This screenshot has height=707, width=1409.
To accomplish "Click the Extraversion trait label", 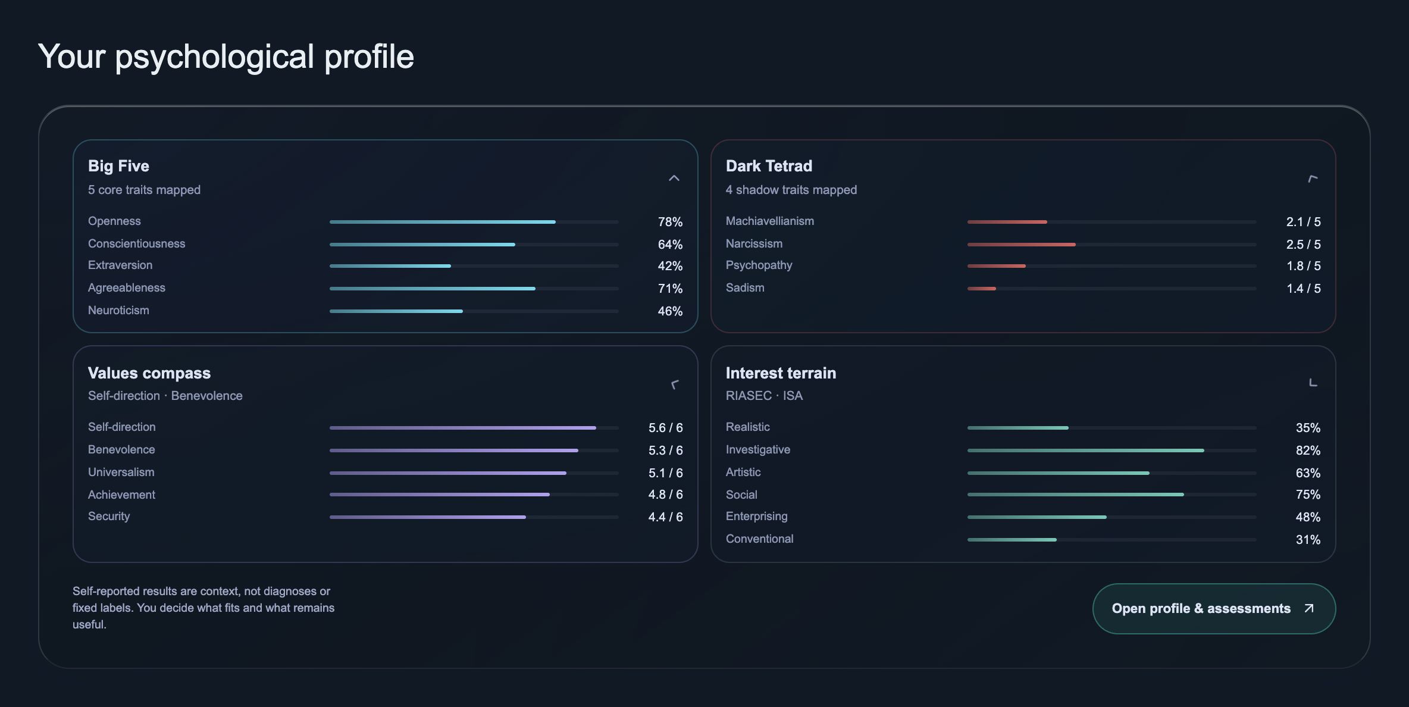I will (x=120, y=265).
